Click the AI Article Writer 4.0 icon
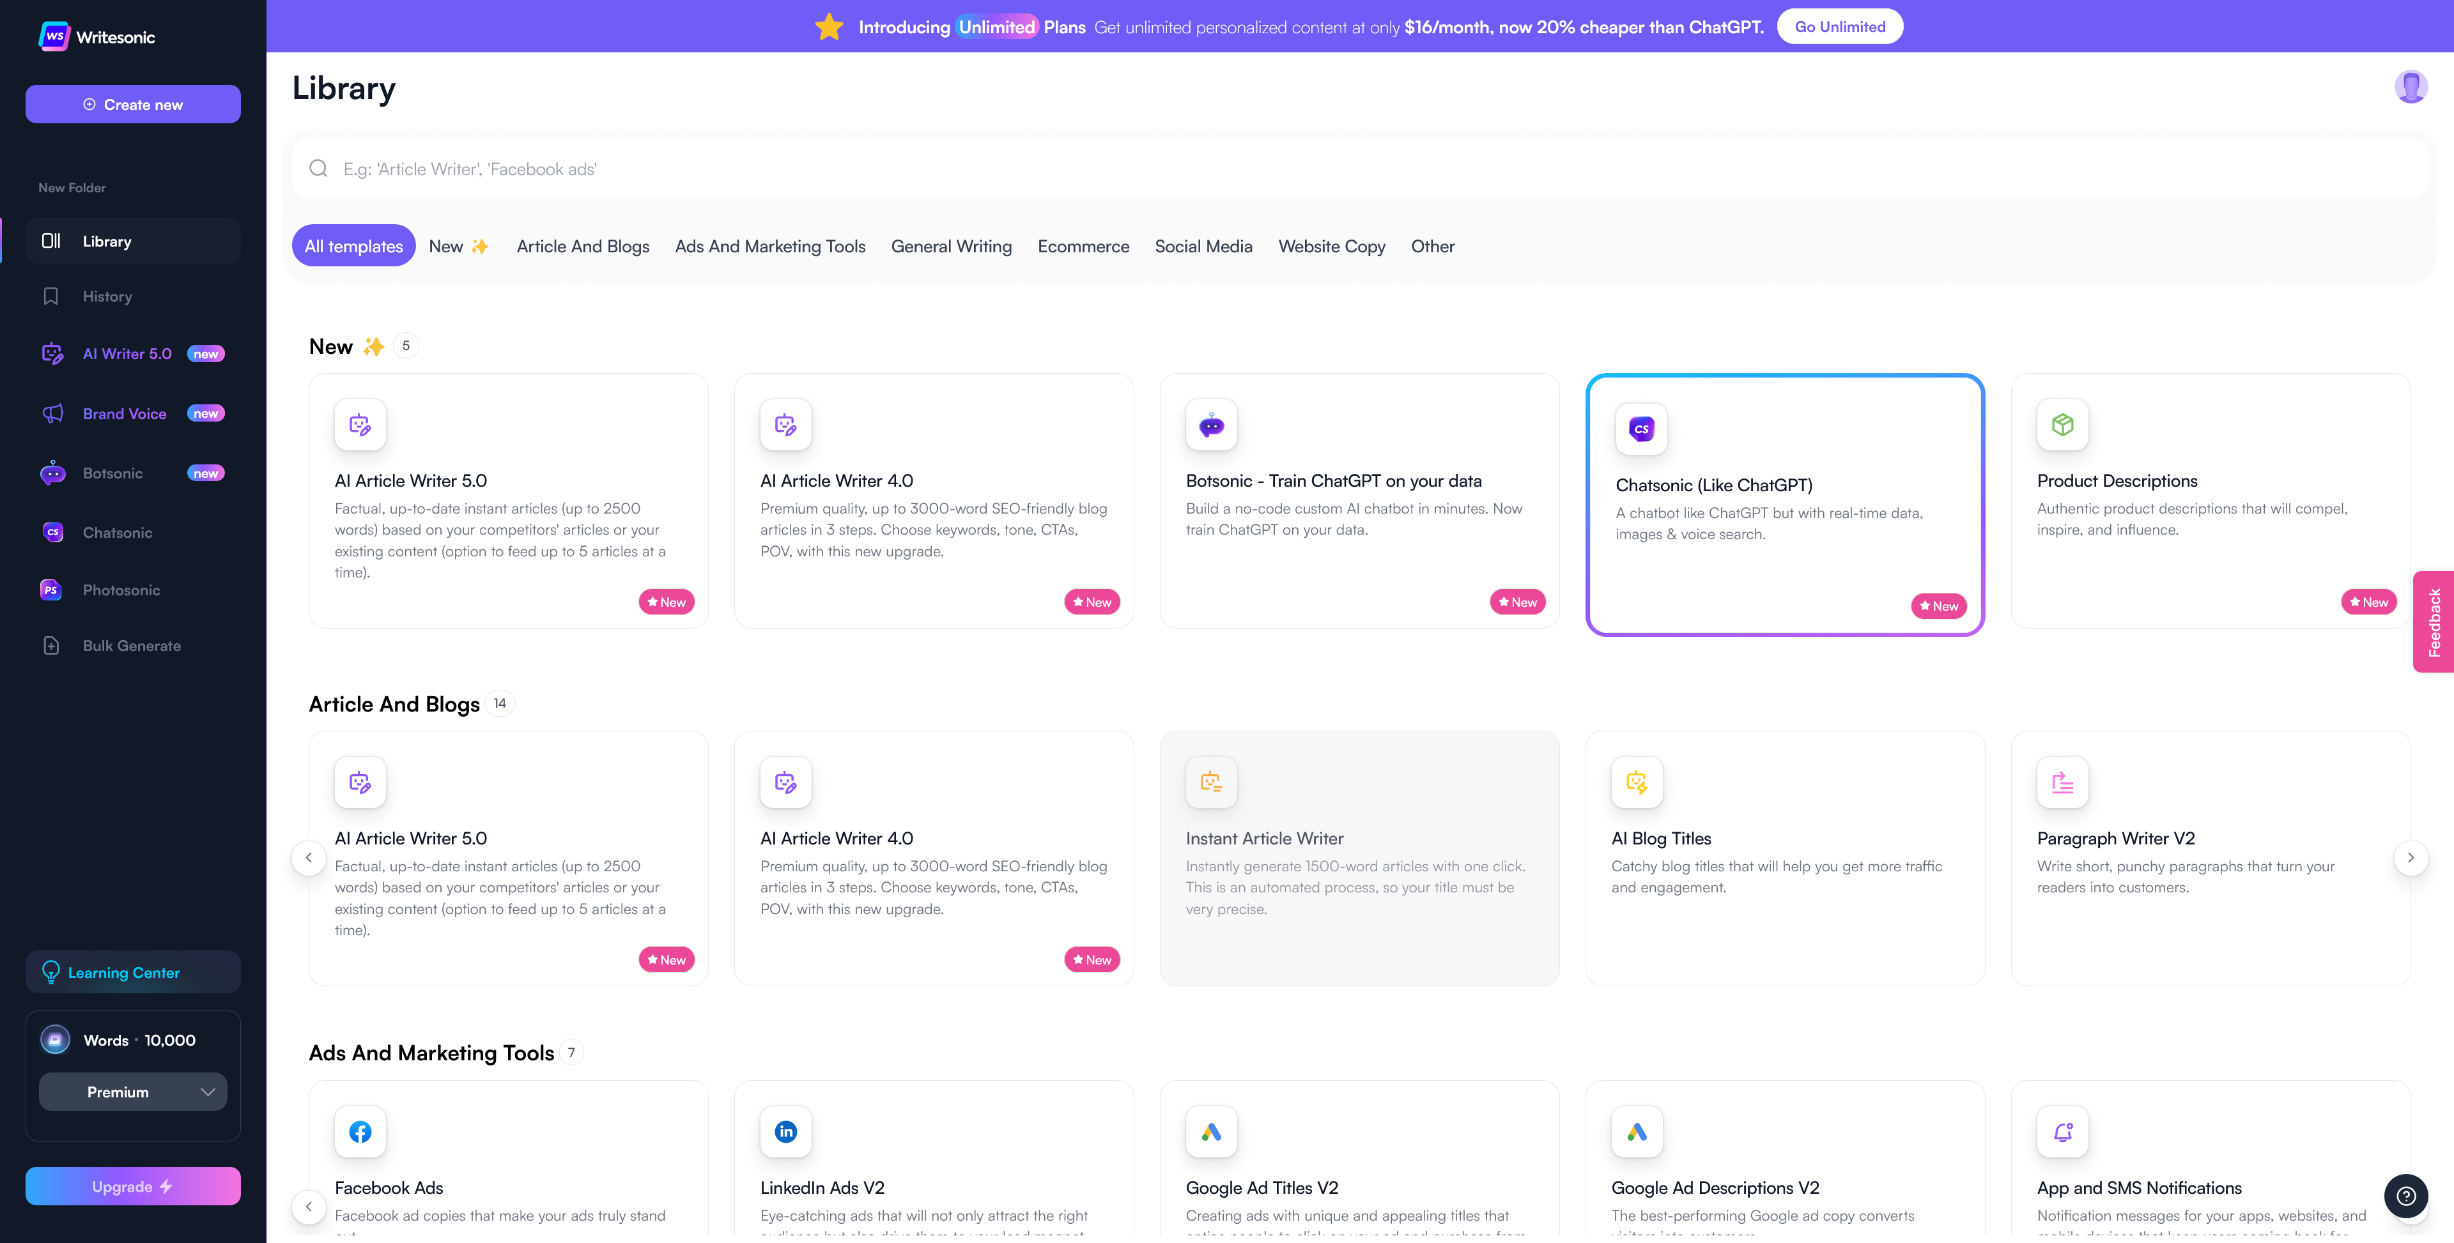2454x1243 pixels. (x=786, y=425)
